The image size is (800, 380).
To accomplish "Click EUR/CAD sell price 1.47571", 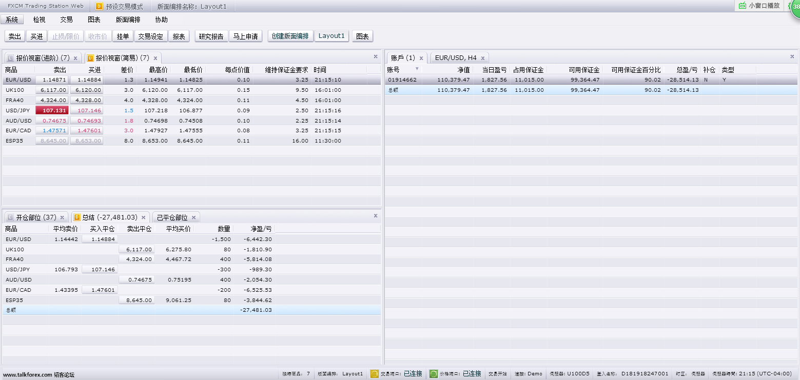I will (52, 131).
